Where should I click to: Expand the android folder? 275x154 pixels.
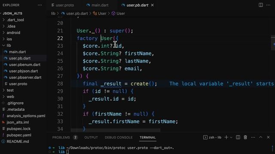[13, 33]
